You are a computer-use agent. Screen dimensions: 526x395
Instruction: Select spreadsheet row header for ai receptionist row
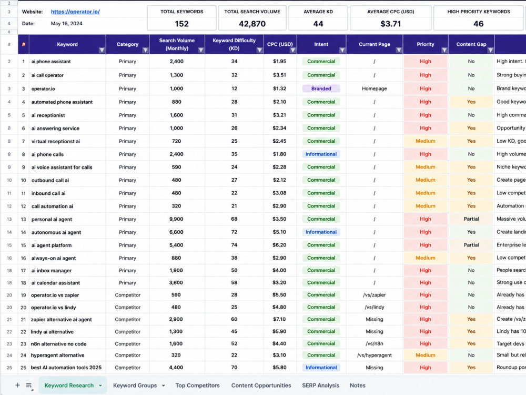(9, 115)
